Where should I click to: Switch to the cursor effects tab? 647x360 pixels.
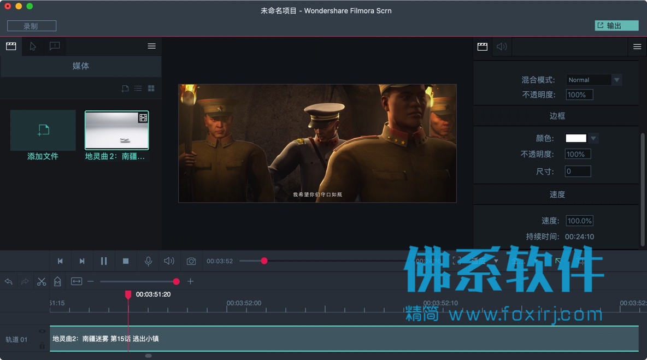tap(33, 46)
